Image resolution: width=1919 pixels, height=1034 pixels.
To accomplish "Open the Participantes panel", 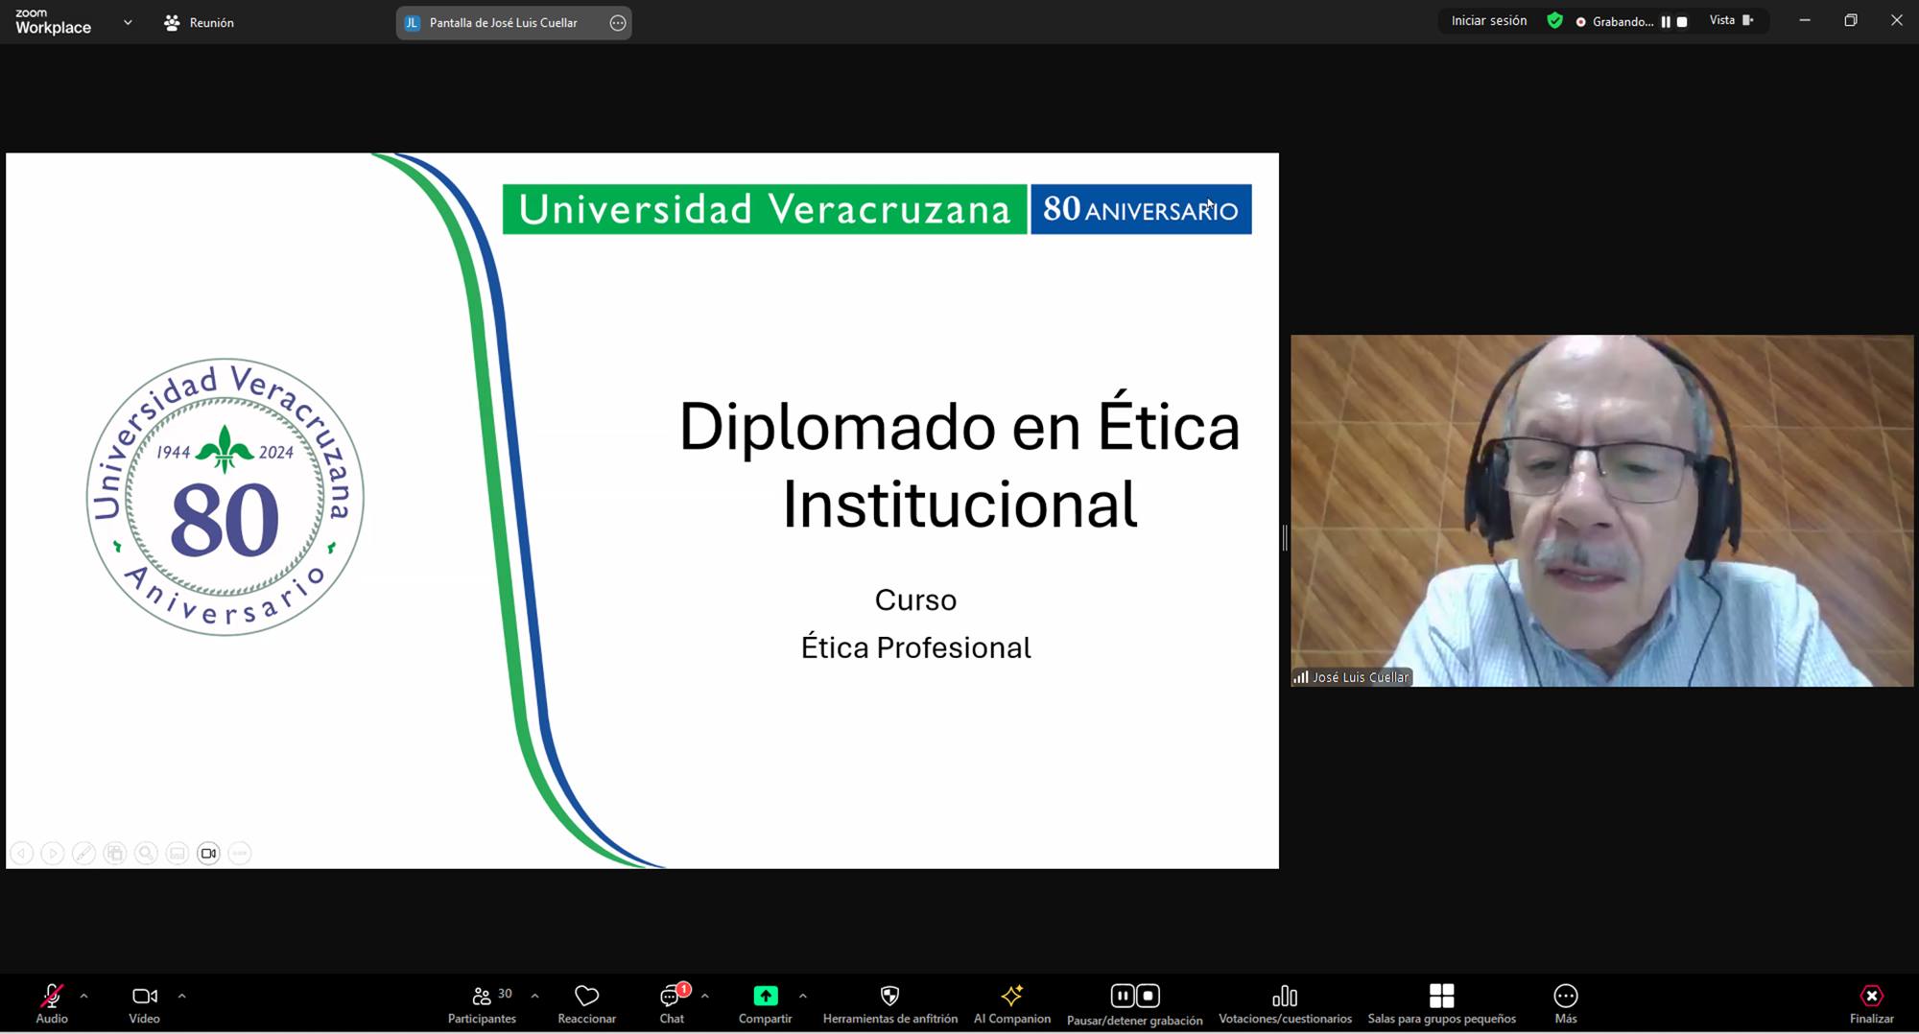I will point(482,1003).
